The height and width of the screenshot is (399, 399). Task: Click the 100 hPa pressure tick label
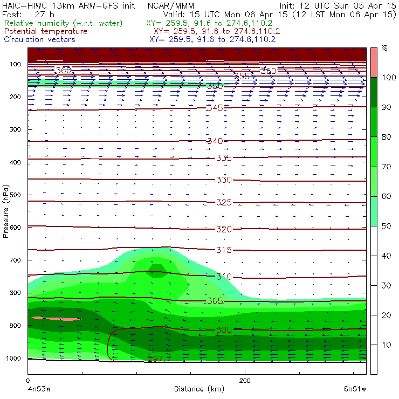tap(15, 64)
